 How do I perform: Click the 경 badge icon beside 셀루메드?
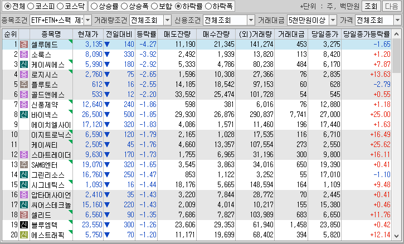pyautogui.click(x=24, y=45)
